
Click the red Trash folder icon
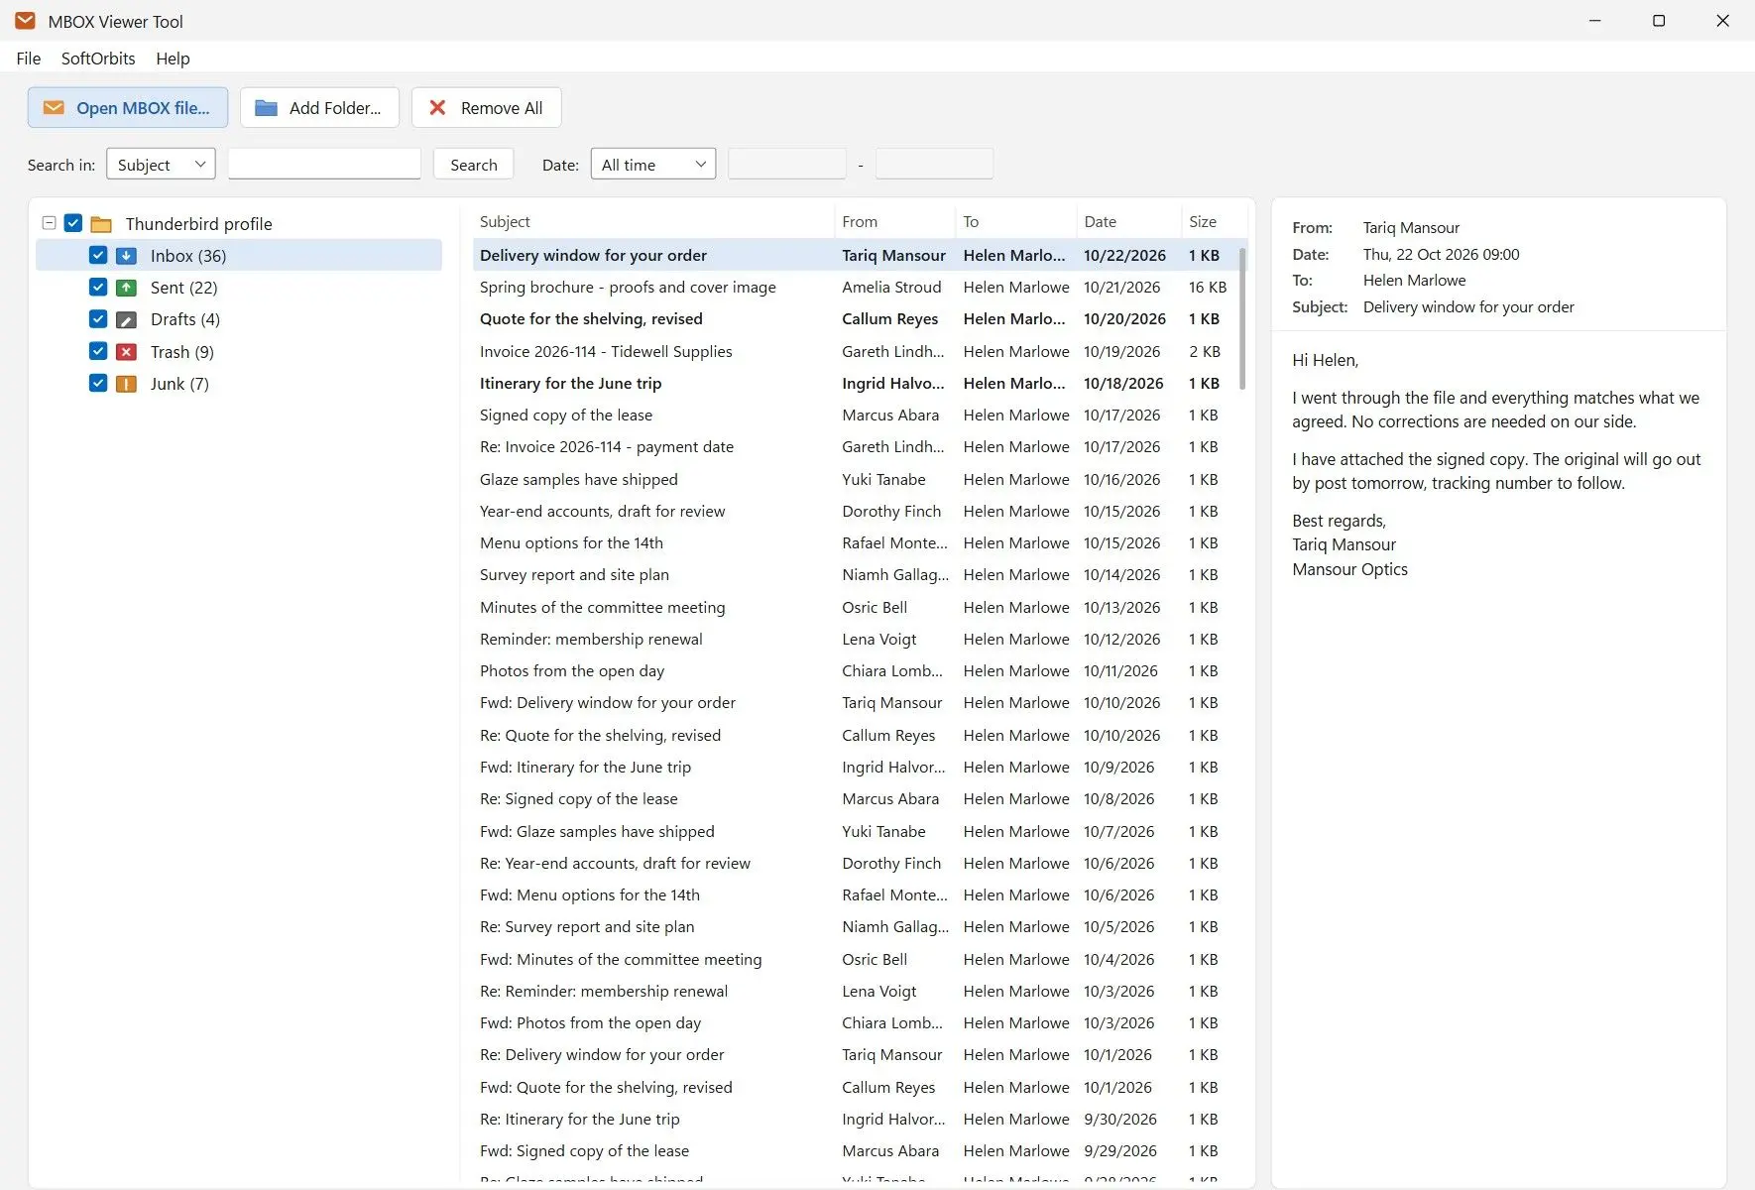tap(126, 352)
